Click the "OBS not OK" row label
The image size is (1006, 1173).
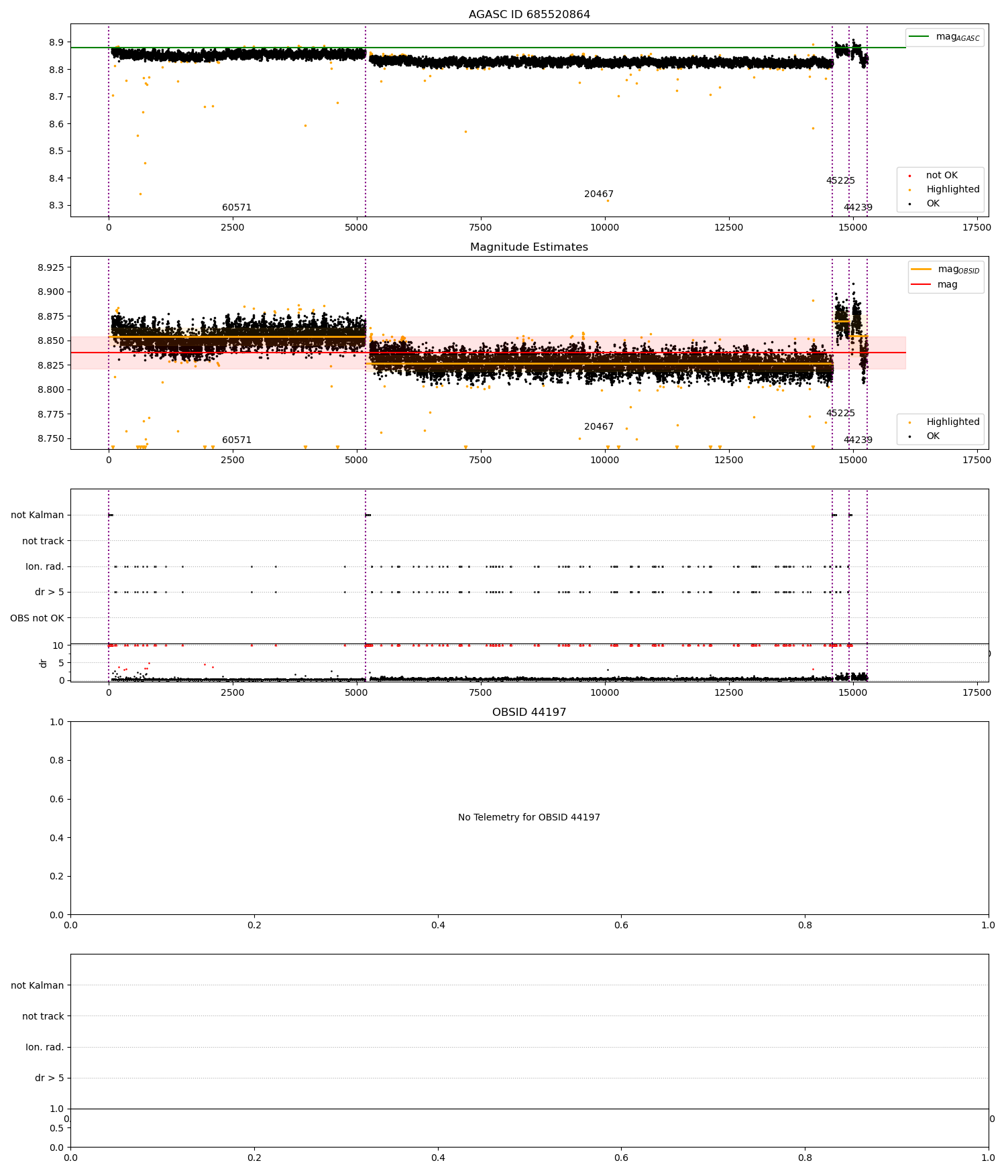pyautogui.click(x=37, y=618)
